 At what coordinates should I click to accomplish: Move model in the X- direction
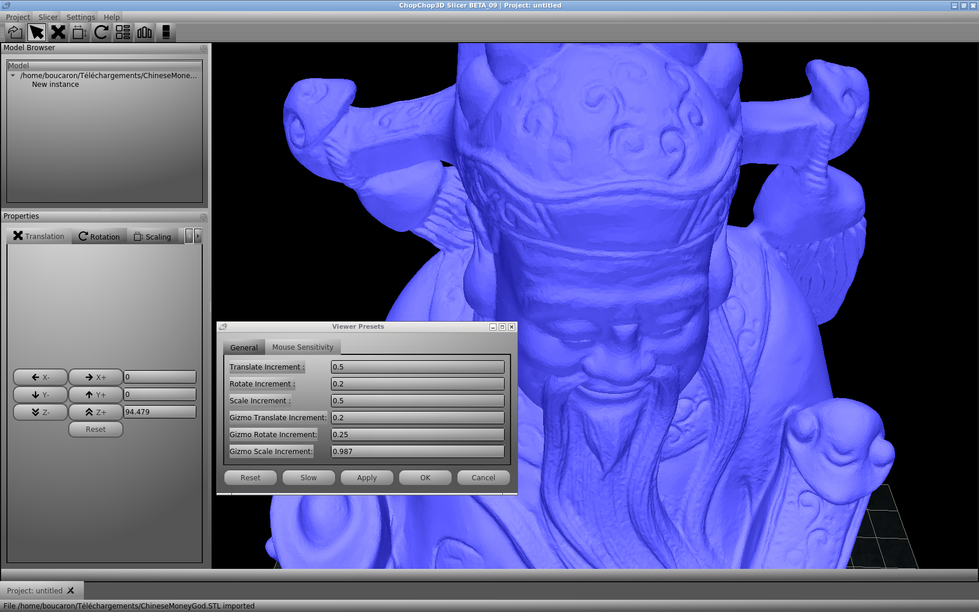pyautogui.click(x=40, y=377)
